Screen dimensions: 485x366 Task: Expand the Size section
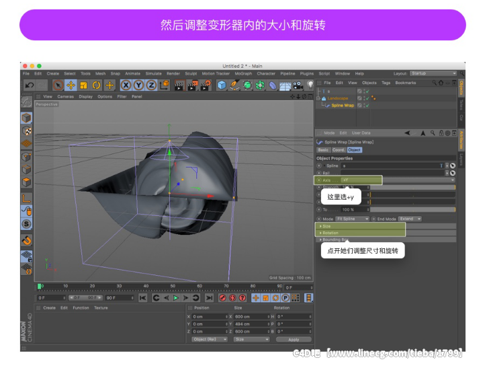385,226
